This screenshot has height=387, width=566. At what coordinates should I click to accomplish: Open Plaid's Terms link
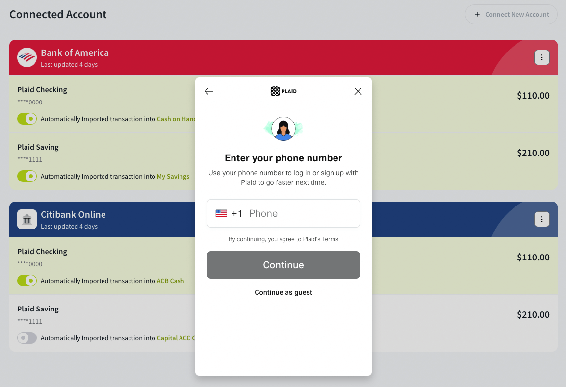pyautogui.click(x=330, y=239)
